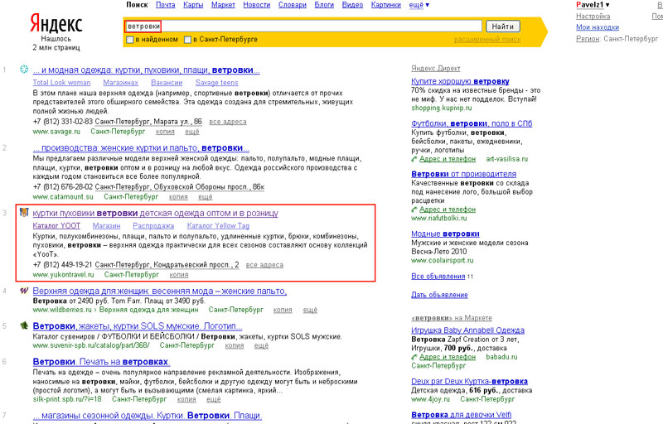Click the Найти search button
This screenshot has width=663, height=424.
pos(503,26)
